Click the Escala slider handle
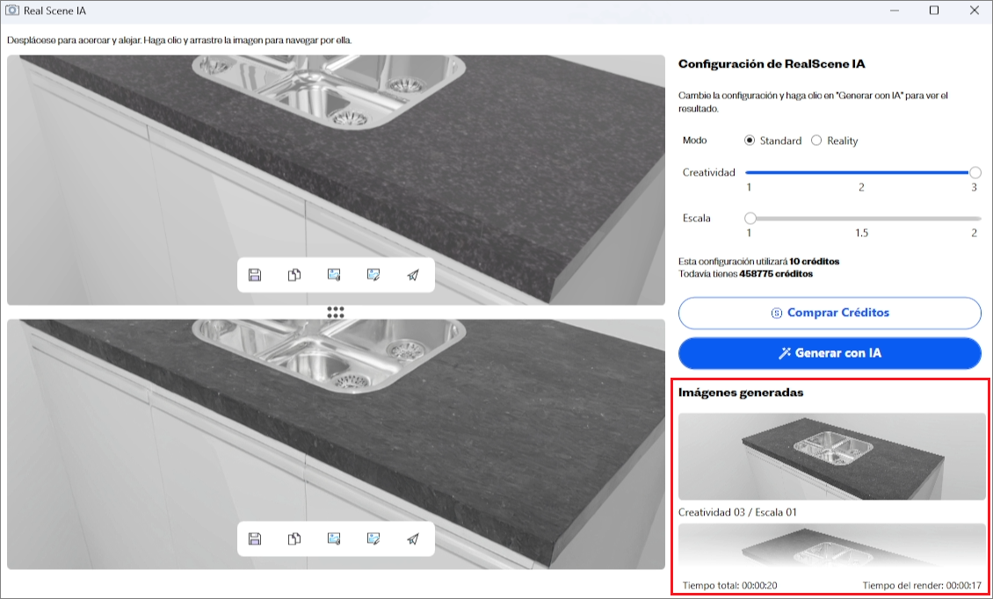The height and width of the screenshot is (599, 993). (750, 218)
